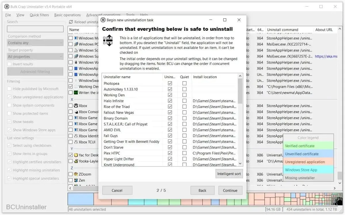
Task: Click Missing uninstaller gray legend swatch
Action: [x=308, y=178]
